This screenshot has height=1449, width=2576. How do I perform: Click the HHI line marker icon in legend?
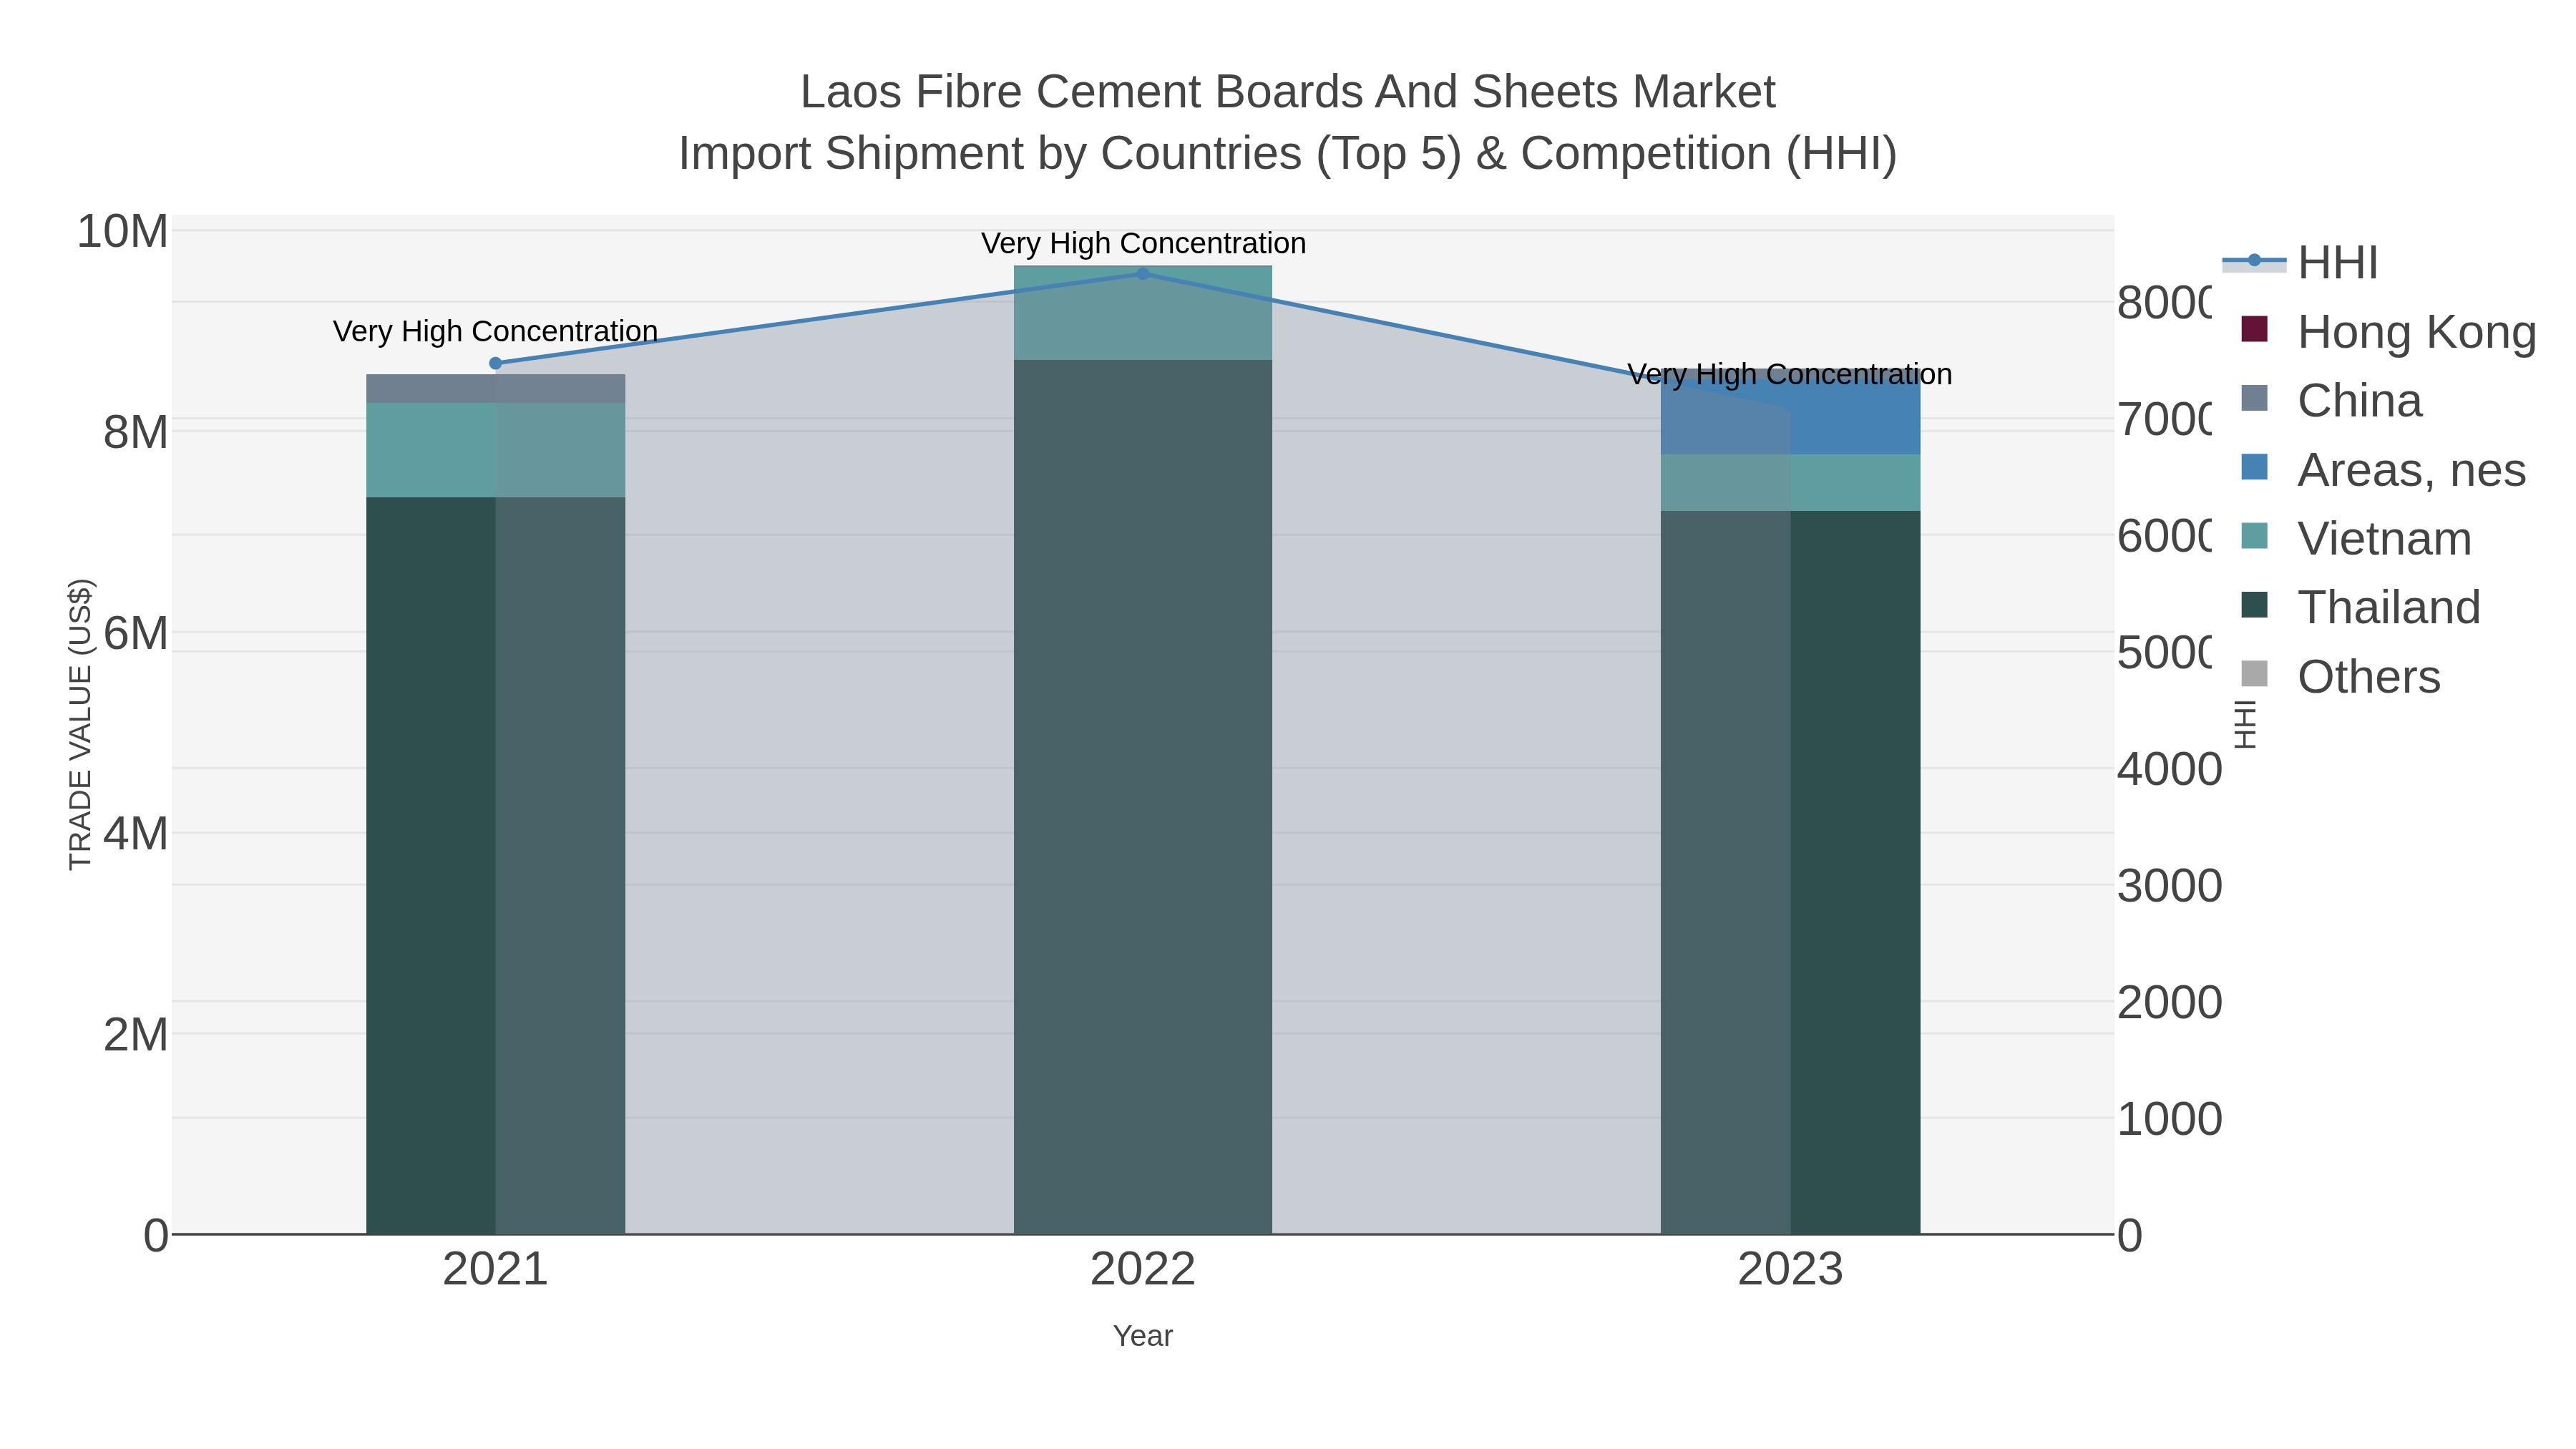2254,261
